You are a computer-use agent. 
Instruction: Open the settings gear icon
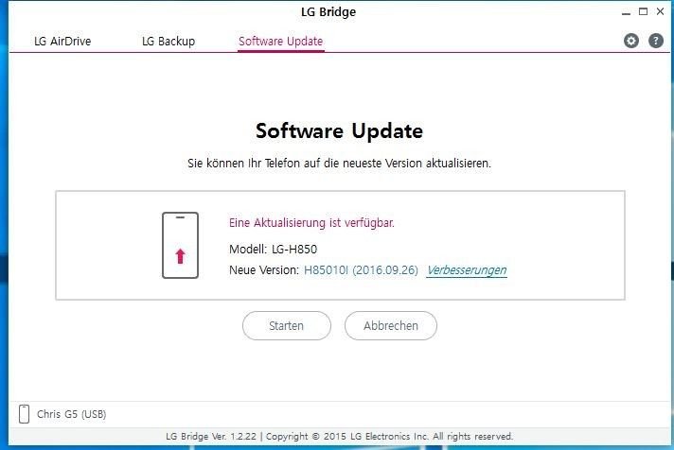click(x=631, y=41)
